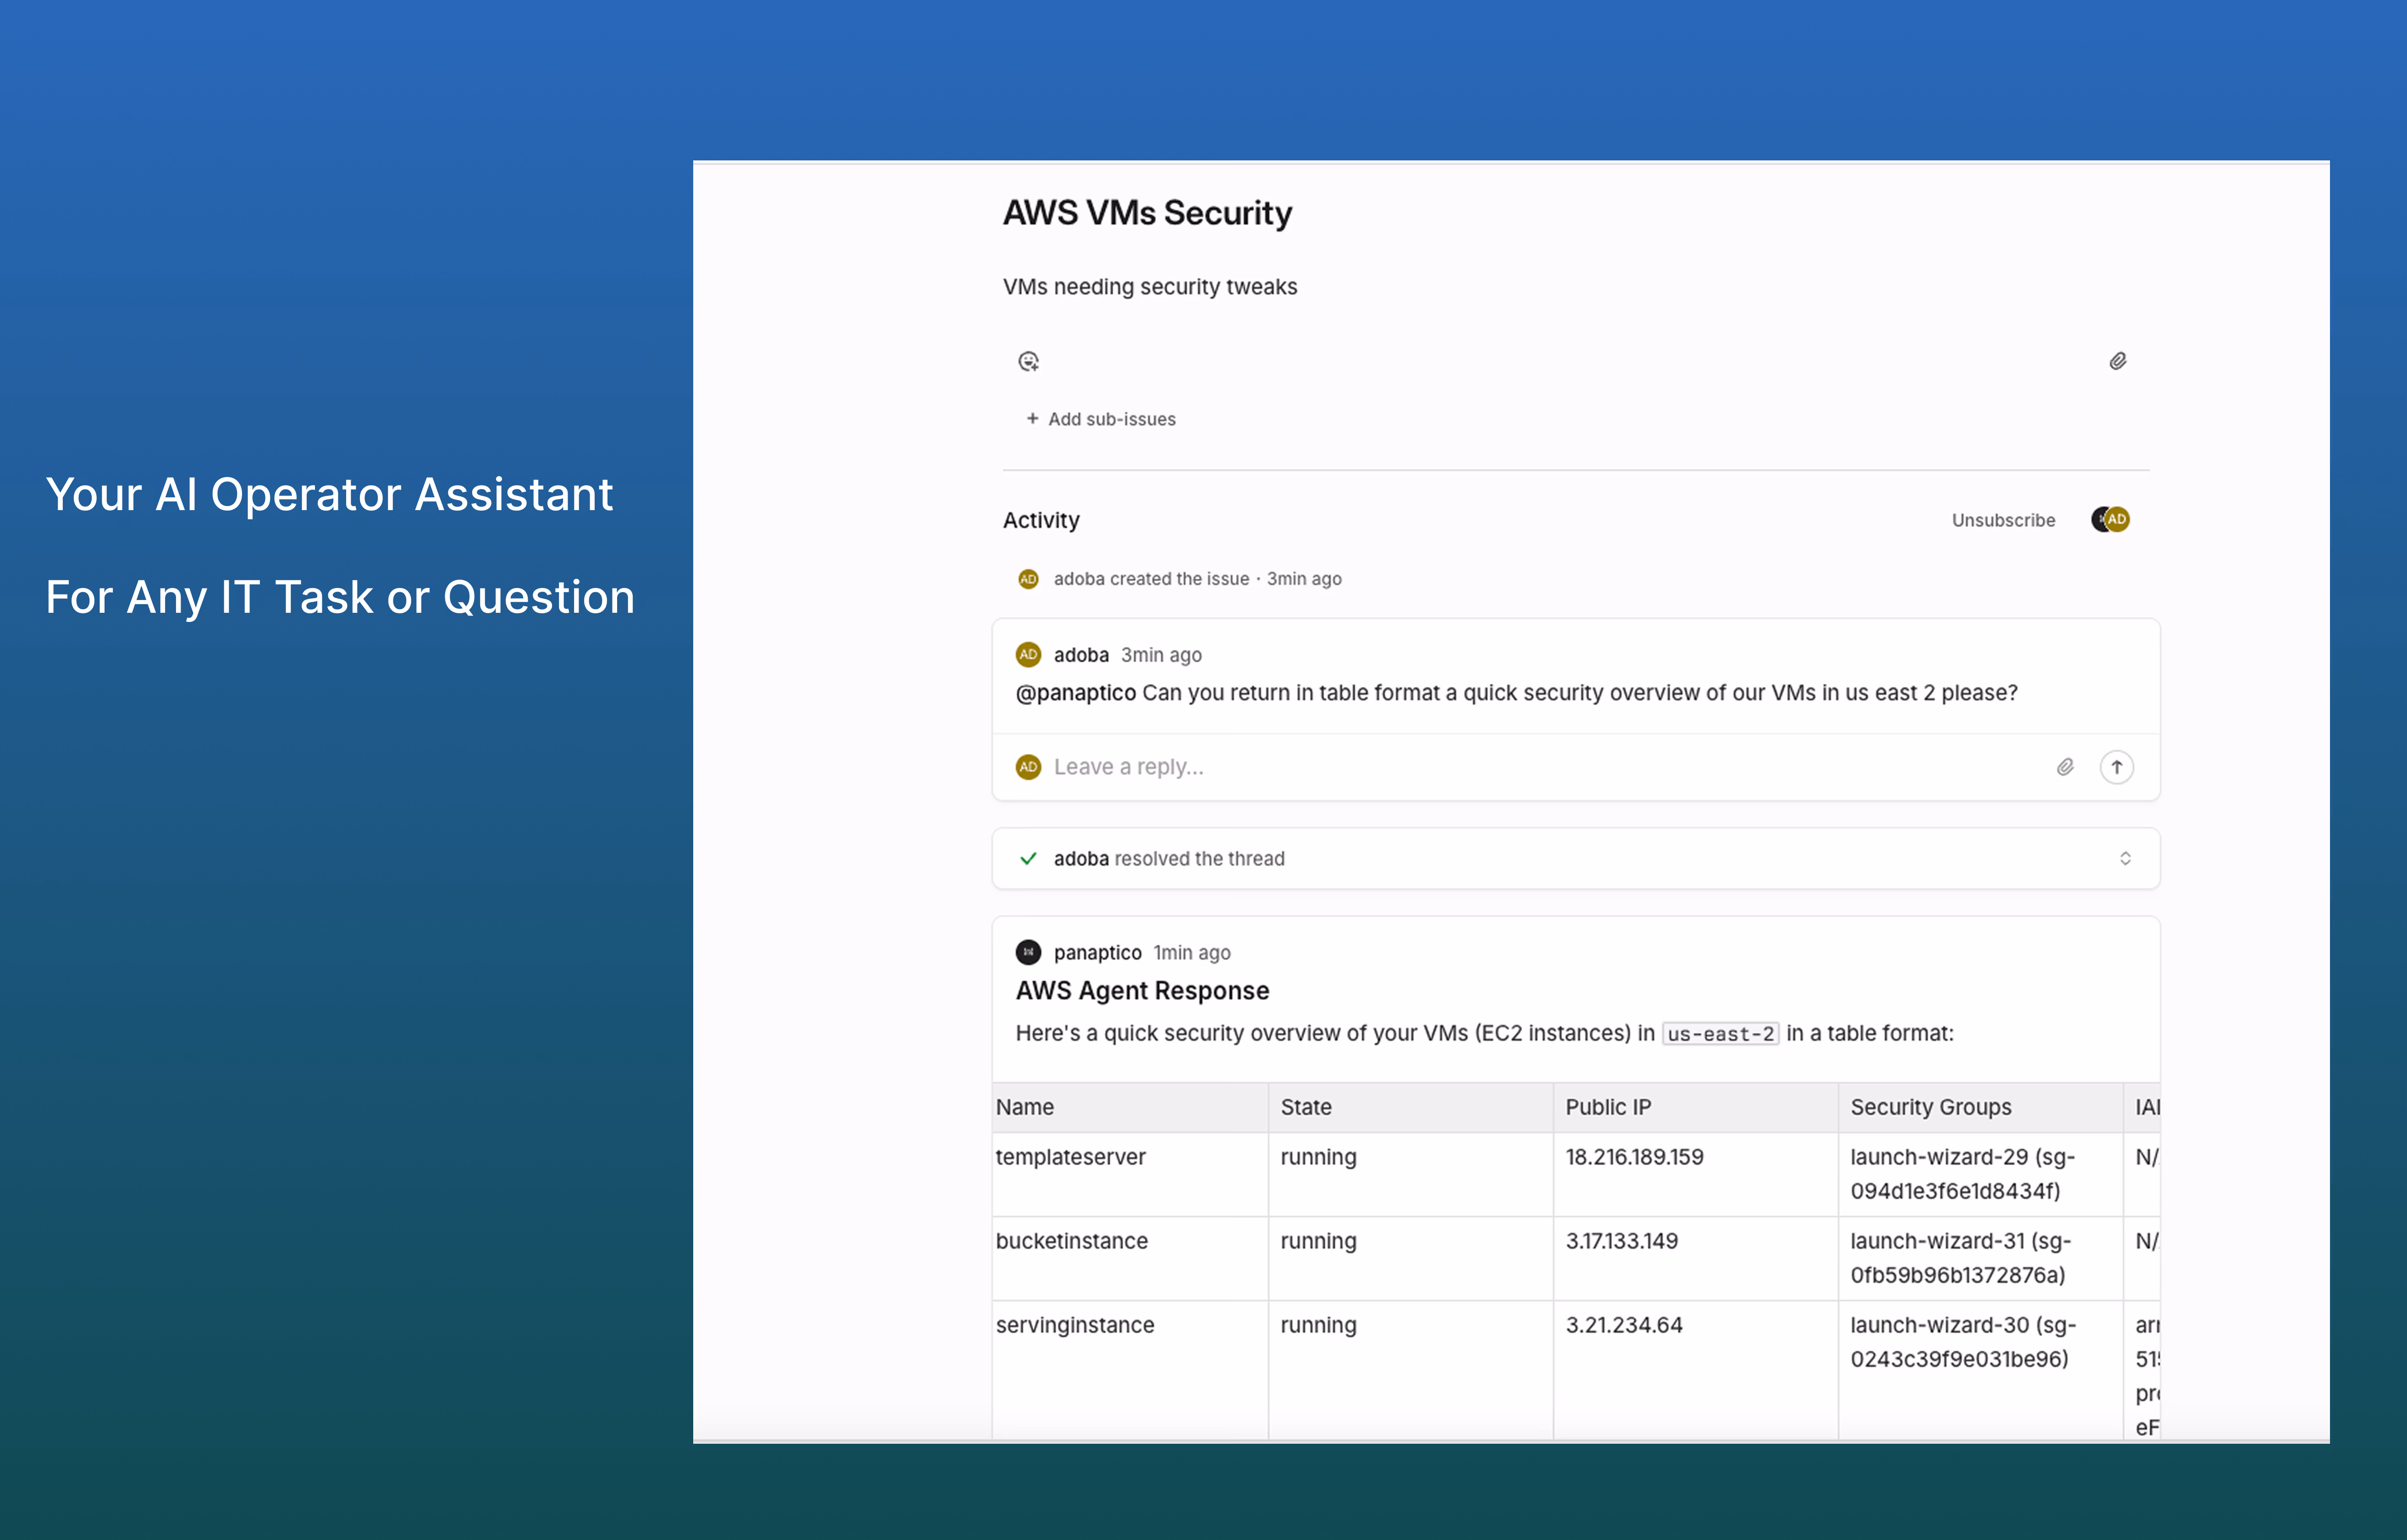Click the Unsubscribe link

pos(2003,520)
